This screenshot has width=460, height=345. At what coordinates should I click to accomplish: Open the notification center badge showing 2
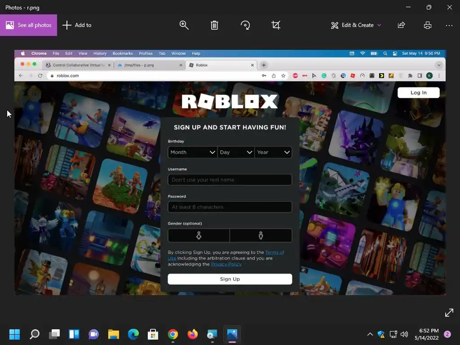tap(447, 334)
